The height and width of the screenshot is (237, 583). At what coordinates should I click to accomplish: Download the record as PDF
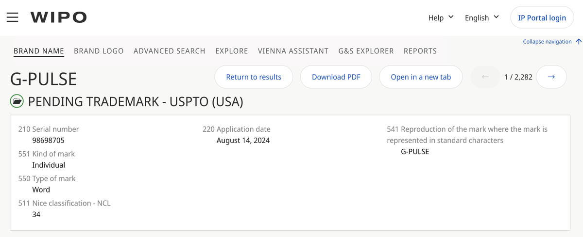336,77
